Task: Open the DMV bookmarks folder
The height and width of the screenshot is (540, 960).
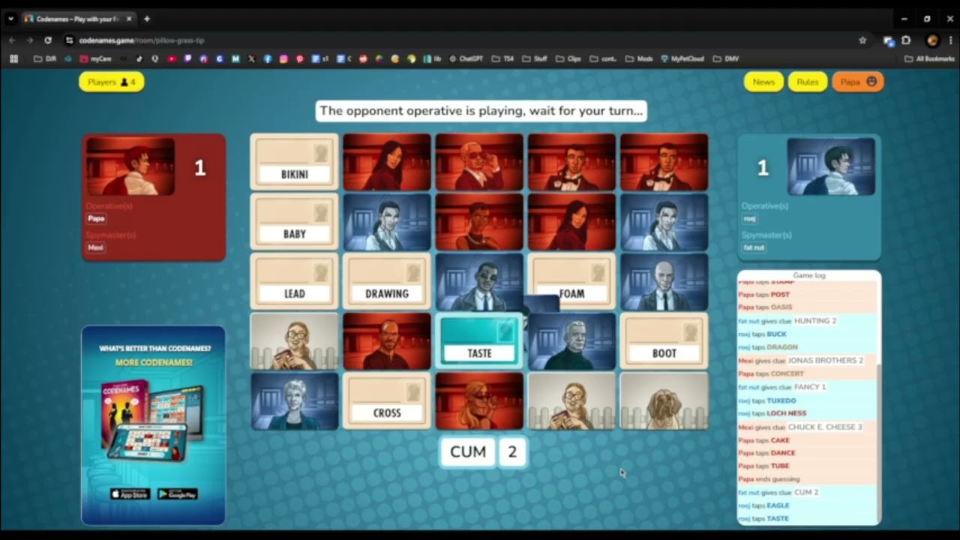Action: [x=726, y=58]
